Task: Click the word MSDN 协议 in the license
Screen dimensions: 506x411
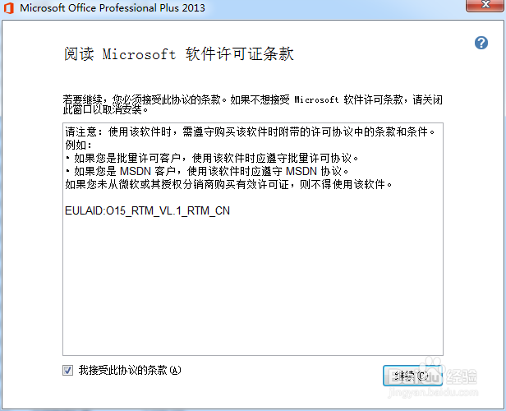Action: (x=317, y=171)
